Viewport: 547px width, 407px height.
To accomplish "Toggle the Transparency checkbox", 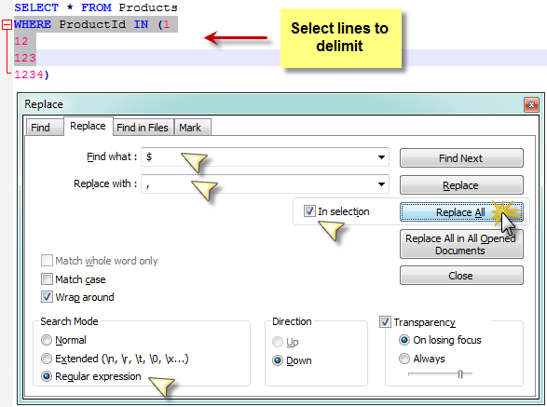I will [x=385, y=321].
